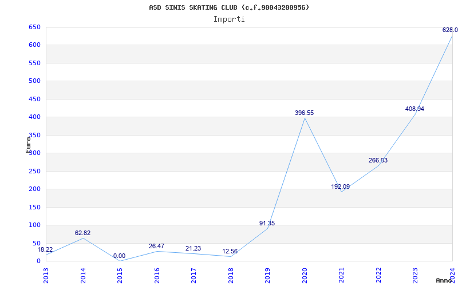Screen dimensions: 458x286
Task: Click the 650 y-axis tick label
Action: [34, 27]
